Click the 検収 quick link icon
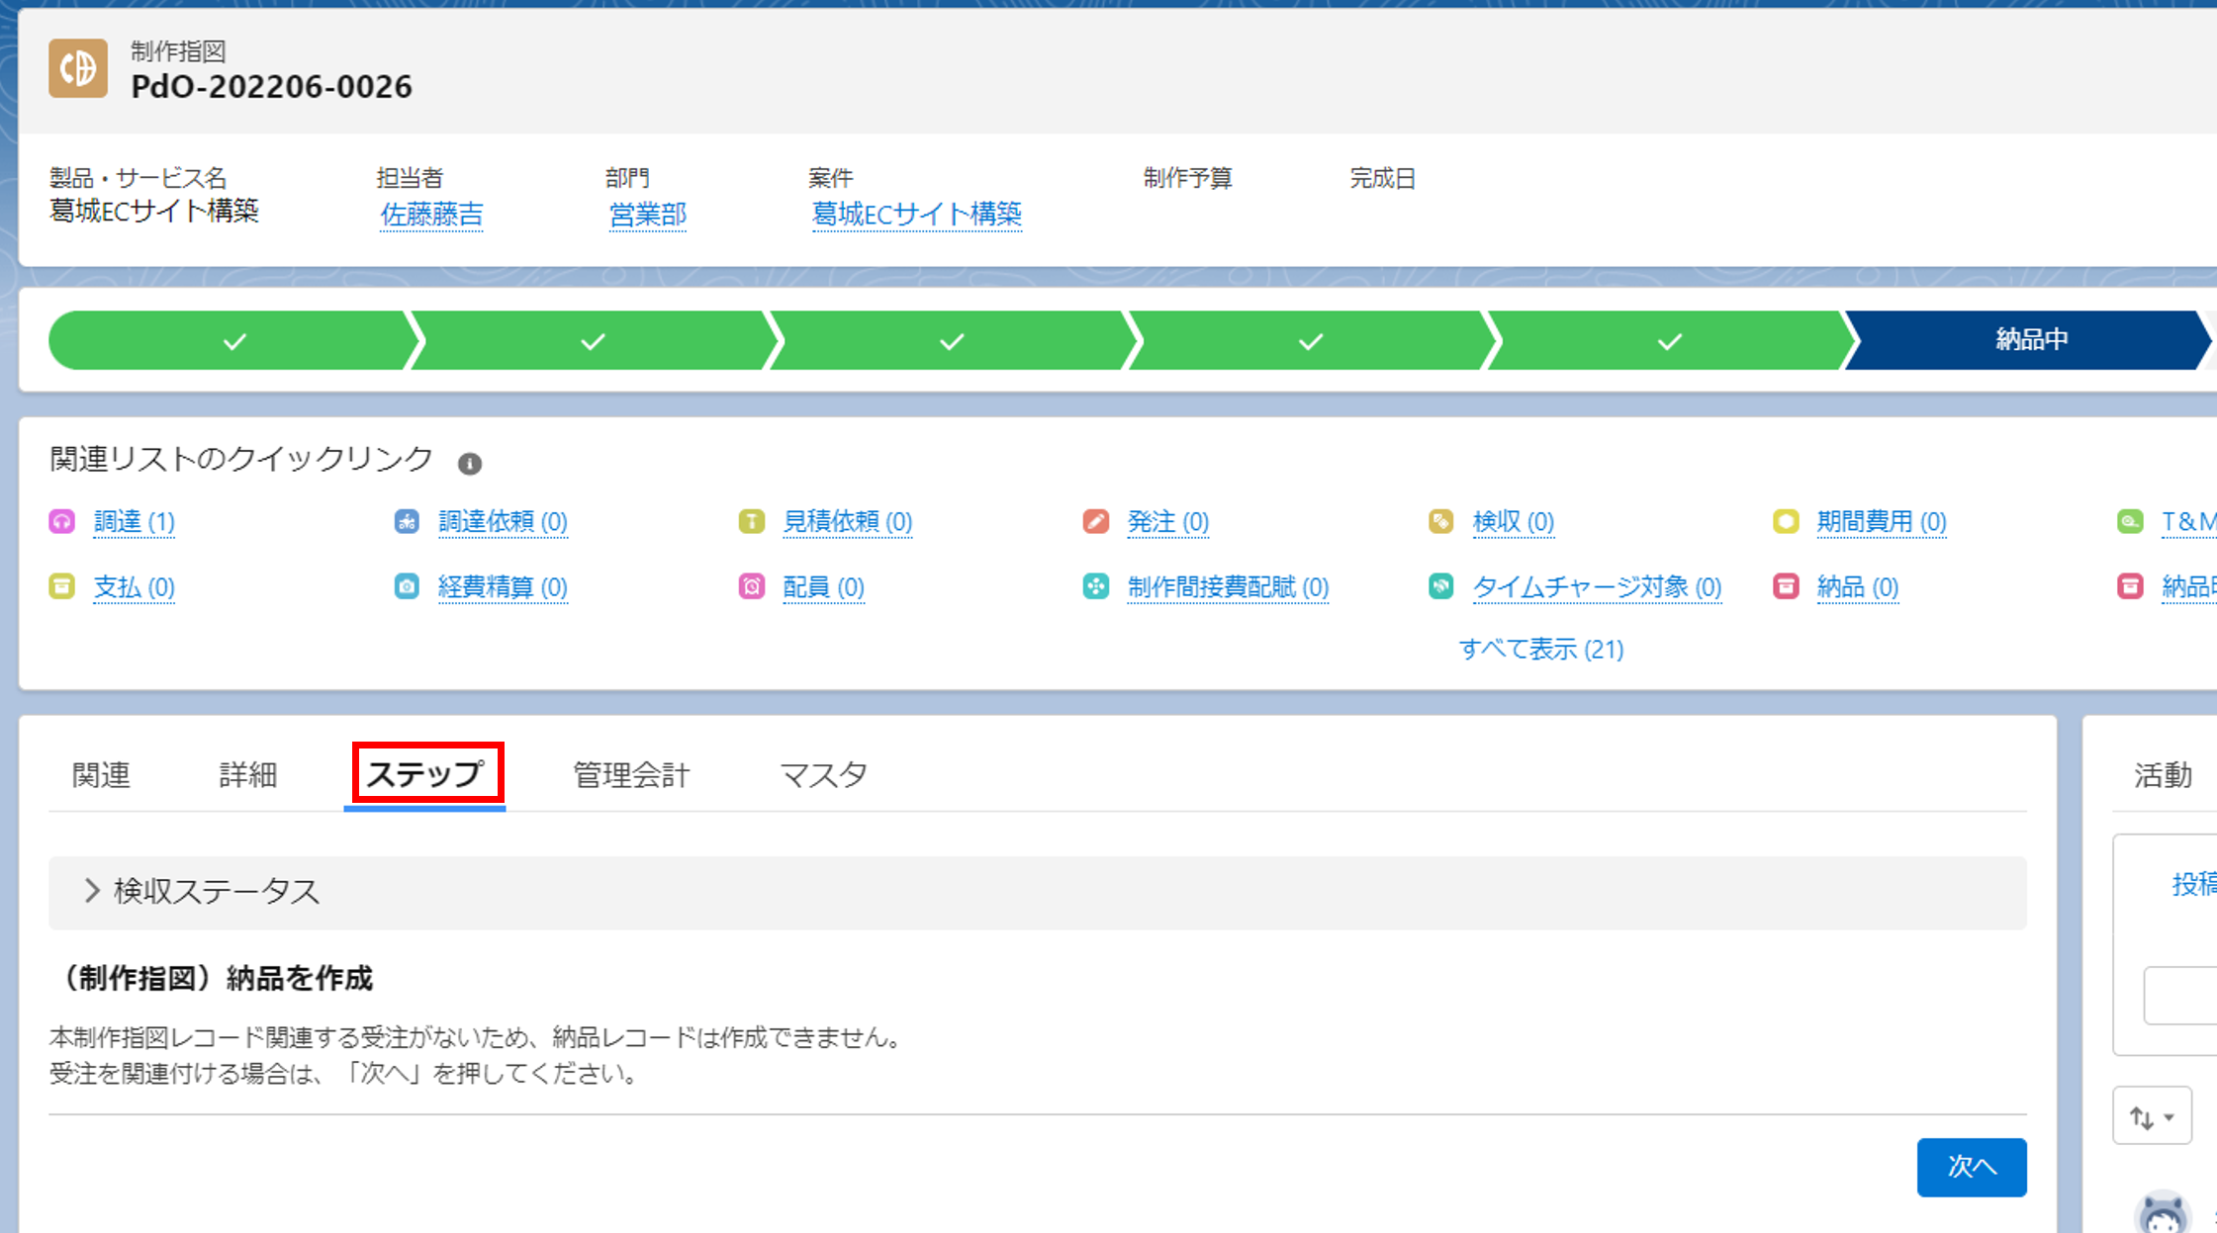 (1441, 521)
